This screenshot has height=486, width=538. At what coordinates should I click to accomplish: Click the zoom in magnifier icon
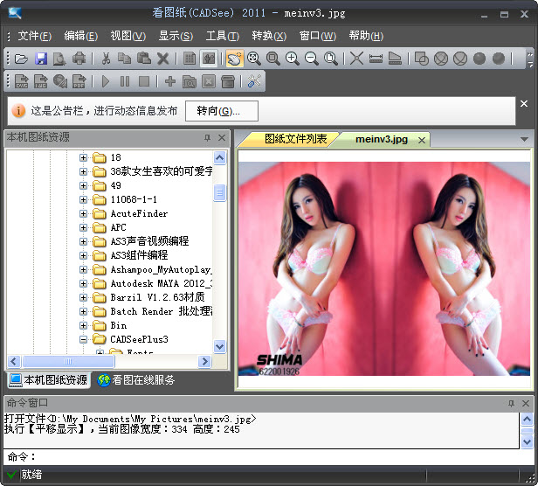pos(292,59)
